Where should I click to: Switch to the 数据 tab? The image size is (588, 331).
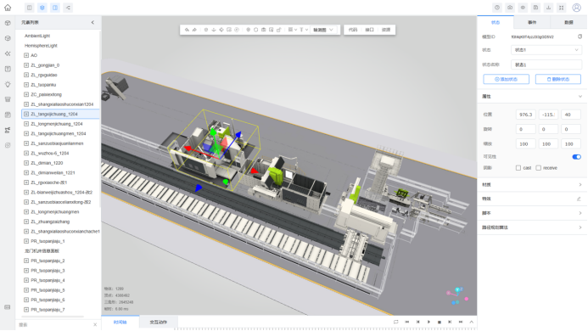(x=568, y=23)
